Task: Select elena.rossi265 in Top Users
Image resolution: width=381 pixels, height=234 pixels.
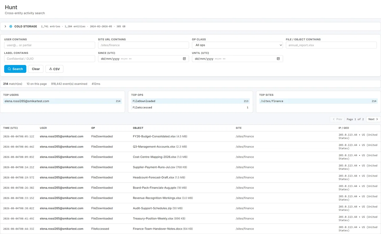Action: point(62,101)
